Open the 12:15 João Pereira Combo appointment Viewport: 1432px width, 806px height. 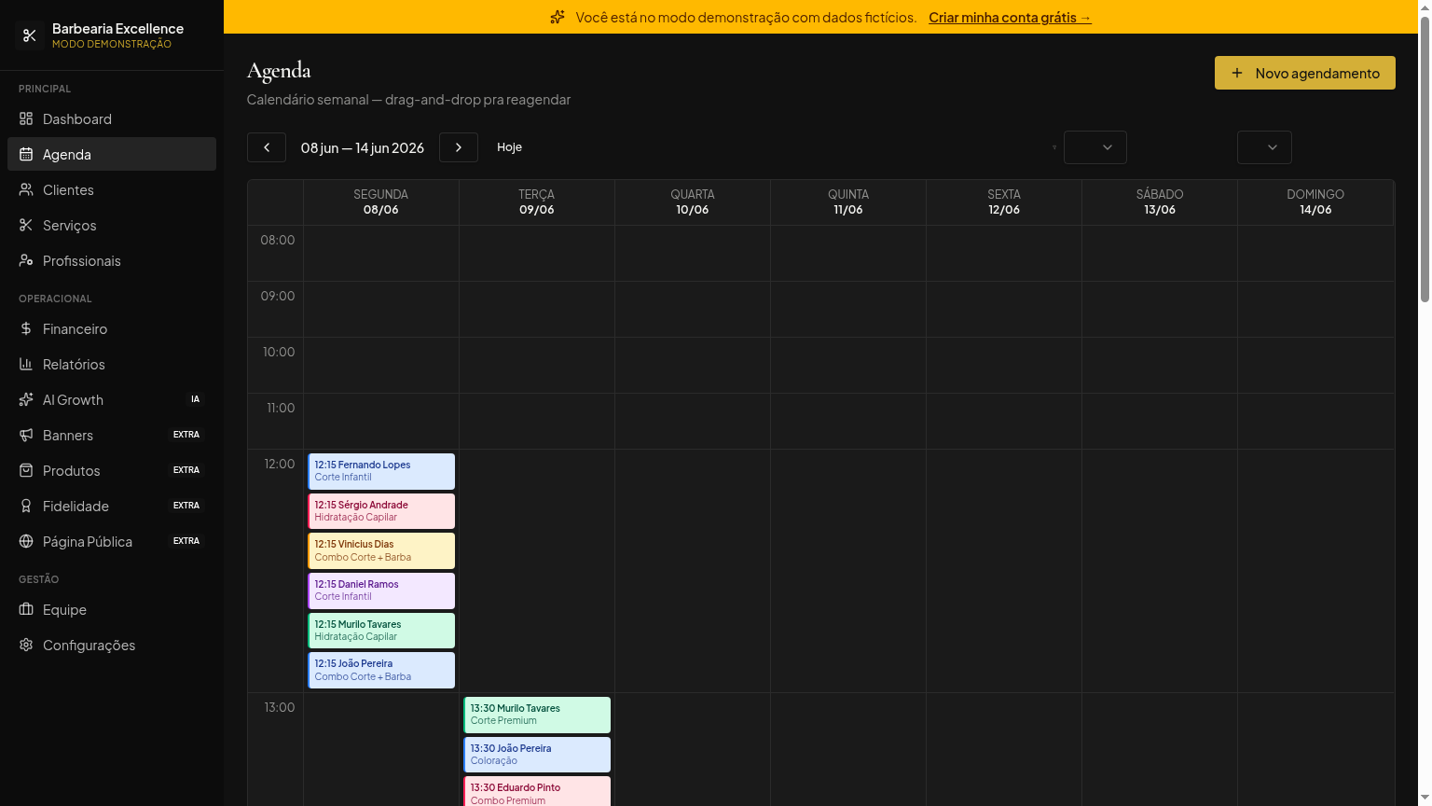[x=381, y=670]
